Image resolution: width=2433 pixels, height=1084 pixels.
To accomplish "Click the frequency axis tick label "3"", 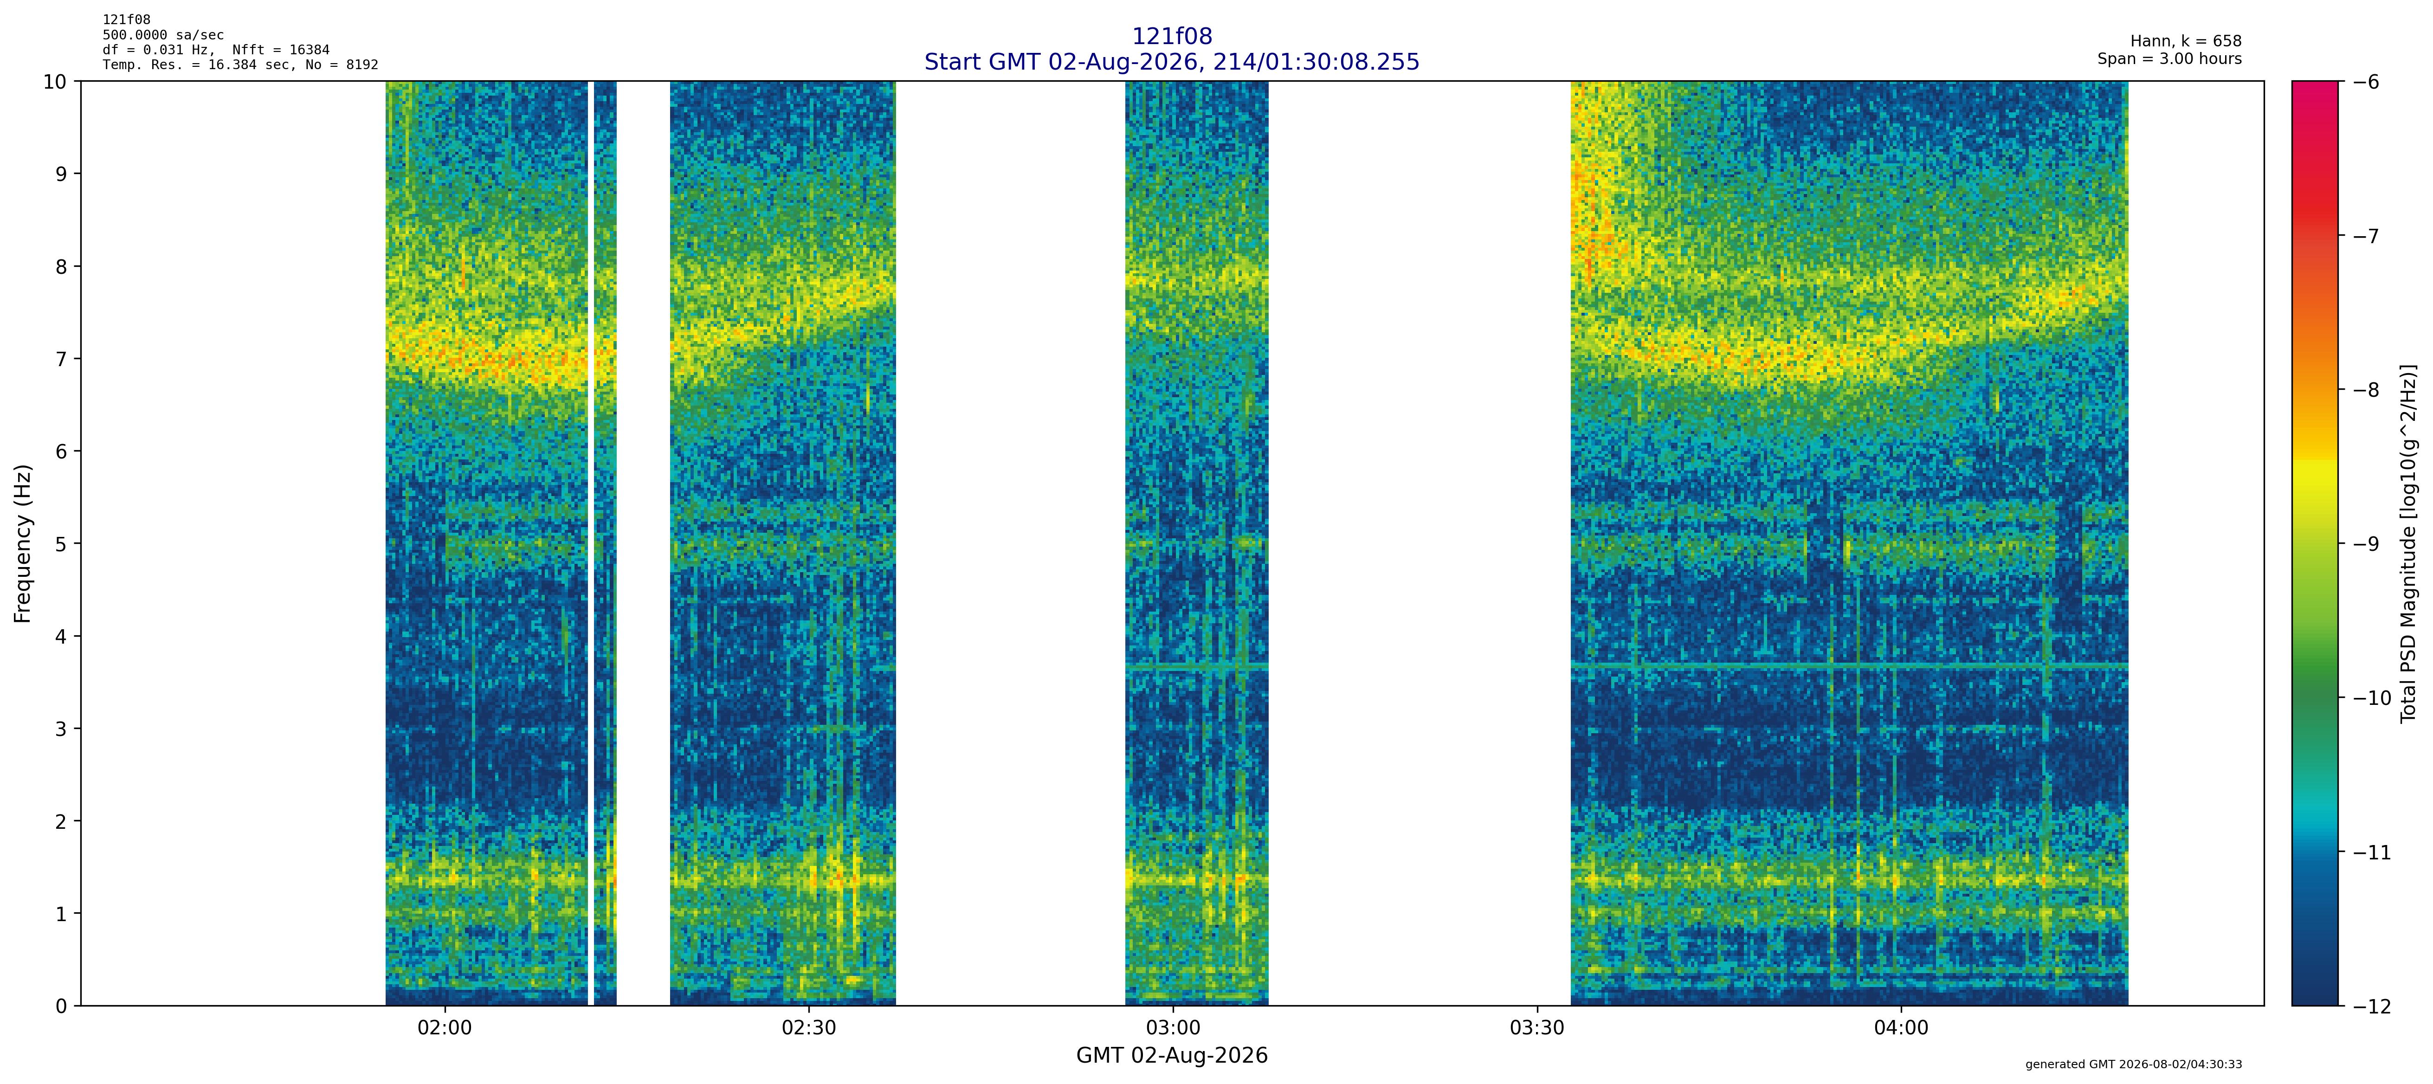I will (x=61, y=730).
